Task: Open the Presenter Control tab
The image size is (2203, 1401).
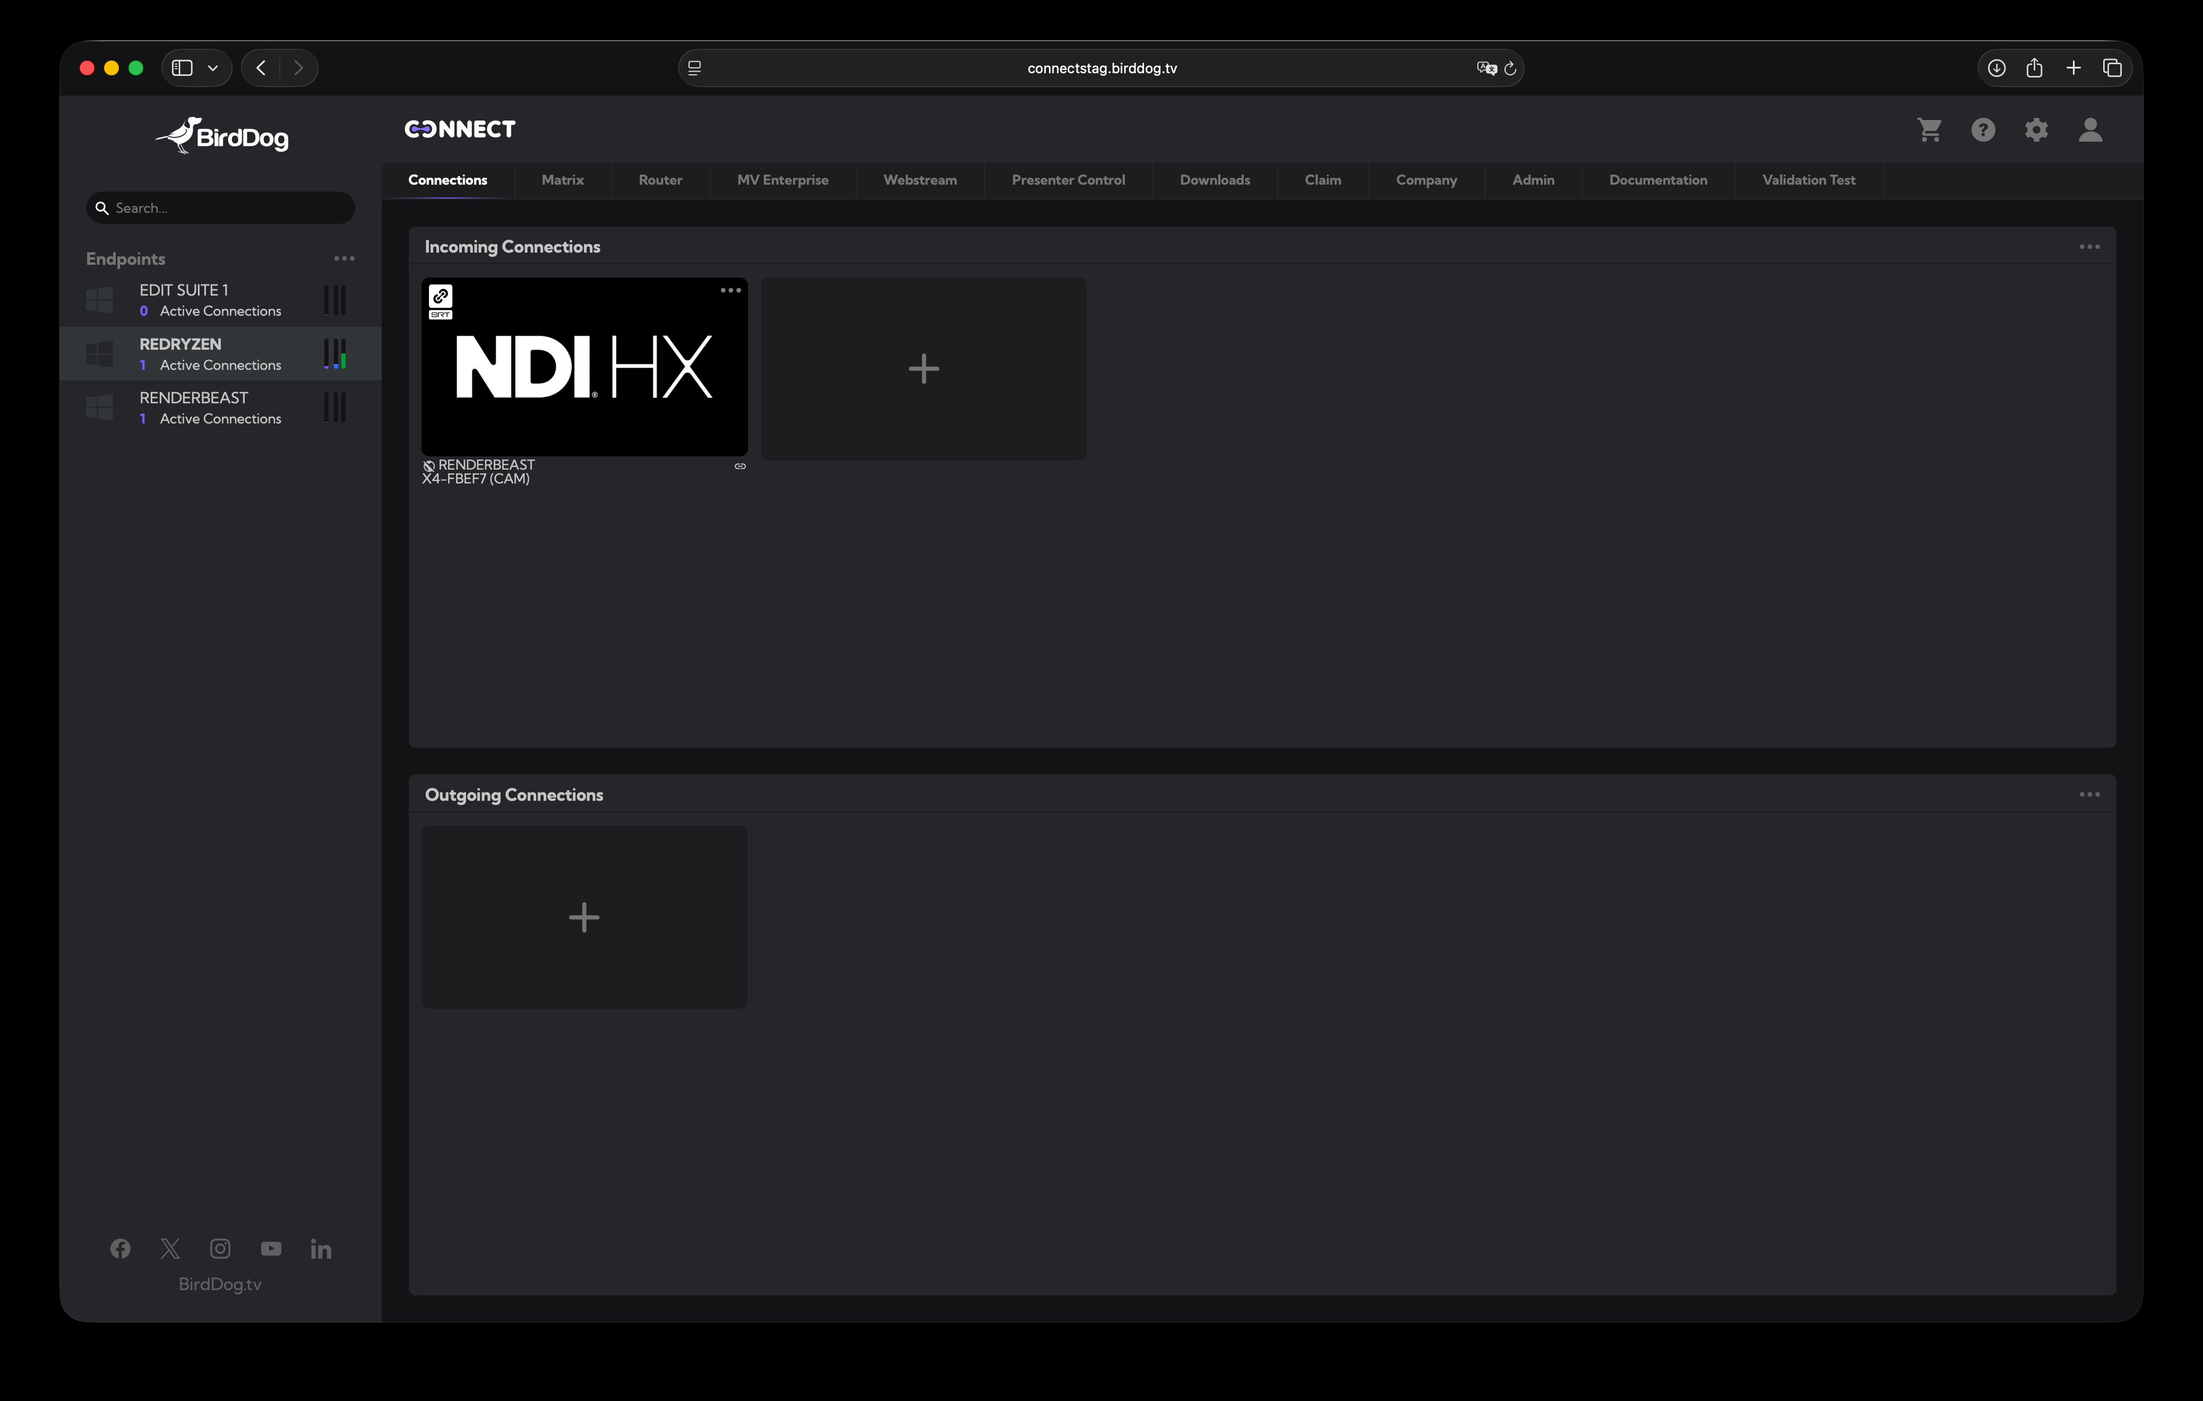Action: click(x=1068, y=180)
